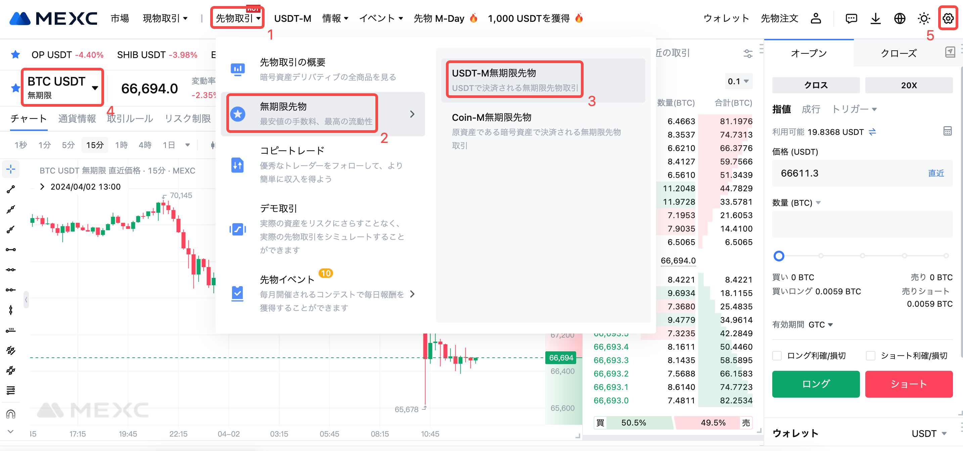This screenshot has height=451, width=963.
Task: Expand the 現物取引 dropdown
Action: [x=165, y=18]
